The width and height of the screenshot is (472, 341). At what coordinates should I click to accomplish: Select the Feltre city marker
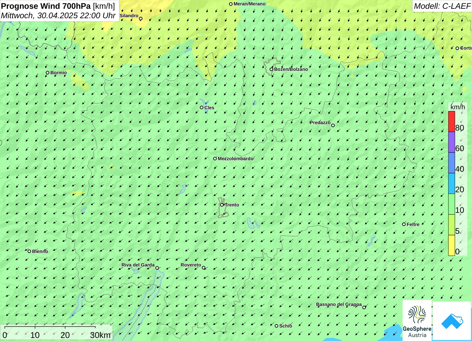[404, 224]
